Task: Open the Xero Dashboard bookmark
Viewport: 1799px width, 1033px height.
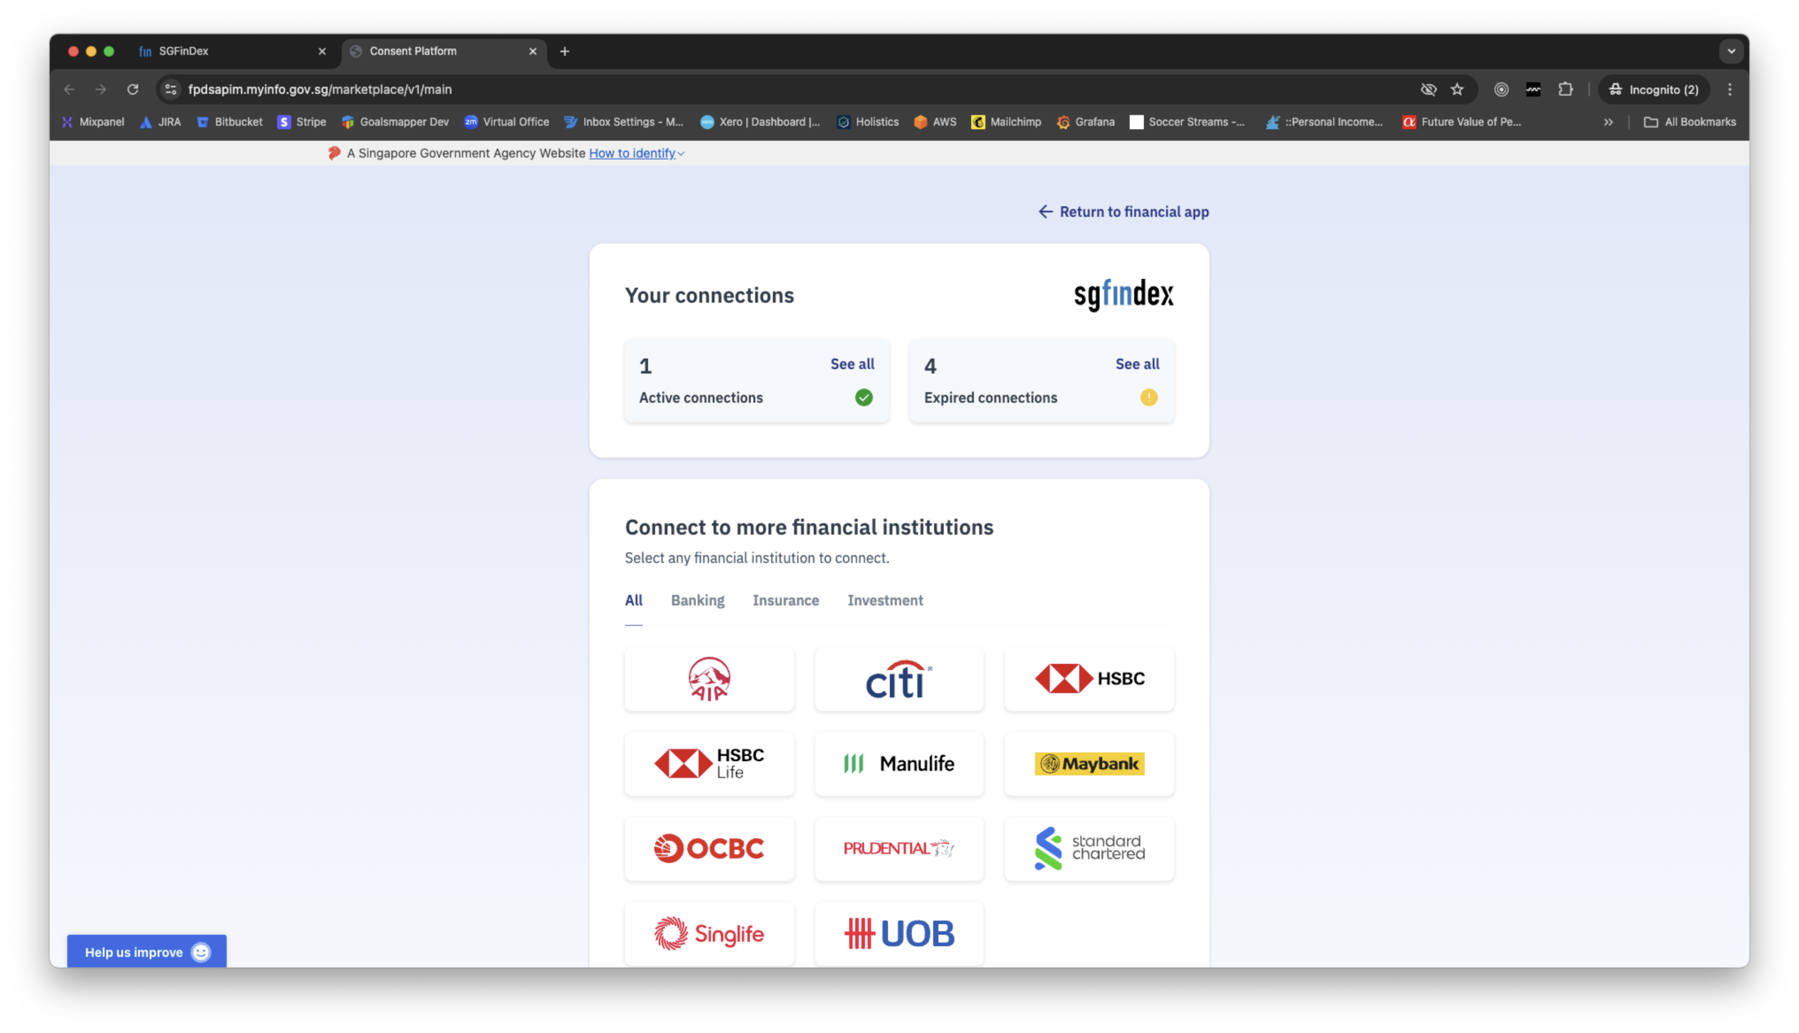Action: coord(759,122)
